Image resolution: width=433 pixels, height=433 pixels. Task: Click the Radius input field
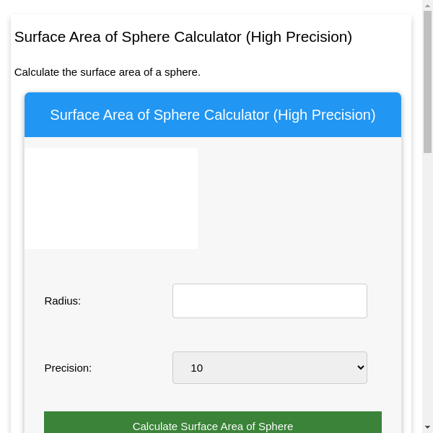point(269,301)
